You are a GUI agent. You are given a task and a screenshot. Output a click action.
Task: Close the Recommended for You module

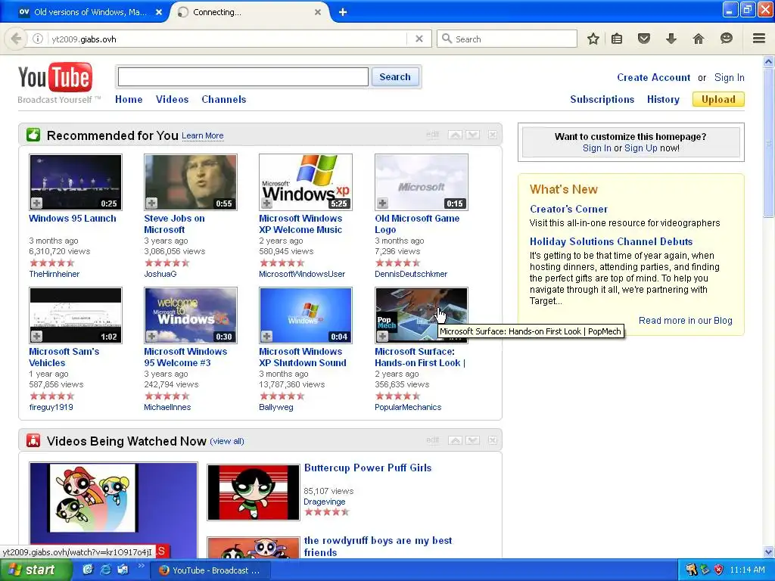coord(492,135)
